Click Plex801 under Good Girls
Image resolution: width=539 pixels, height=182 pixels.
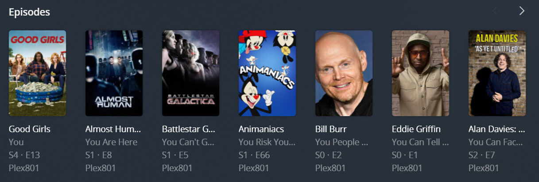point(24,168)
